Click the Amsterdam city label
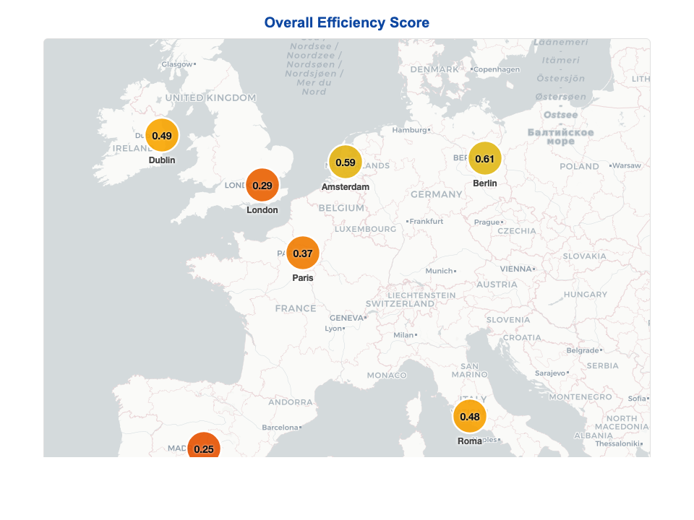This screenshot has width=694, height=520. tap(346, 187)
